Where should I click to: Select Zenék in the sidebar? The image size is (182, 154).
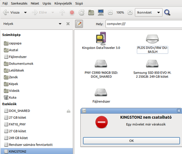[37, 77]
